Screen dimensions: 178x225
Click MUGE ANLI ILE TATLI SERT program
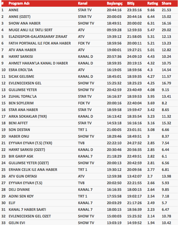(30, 30)
